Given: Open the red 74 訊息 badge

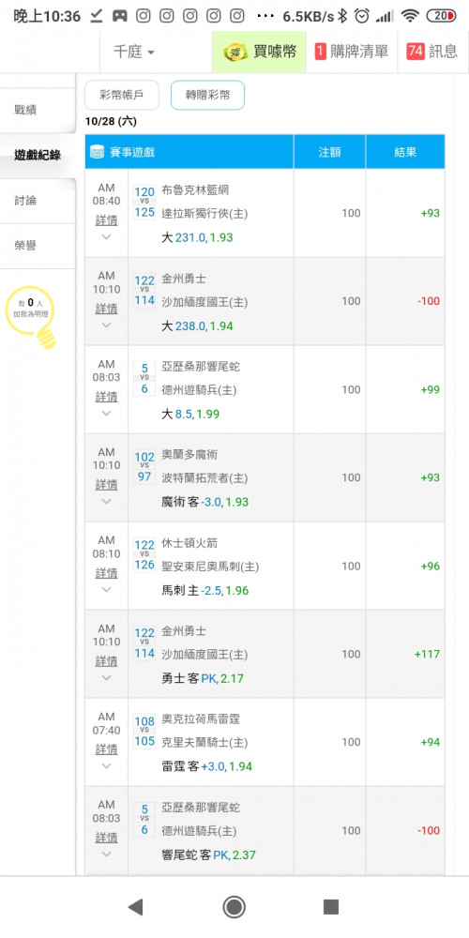Looking at the screenshot, I should tap(416, 52).
